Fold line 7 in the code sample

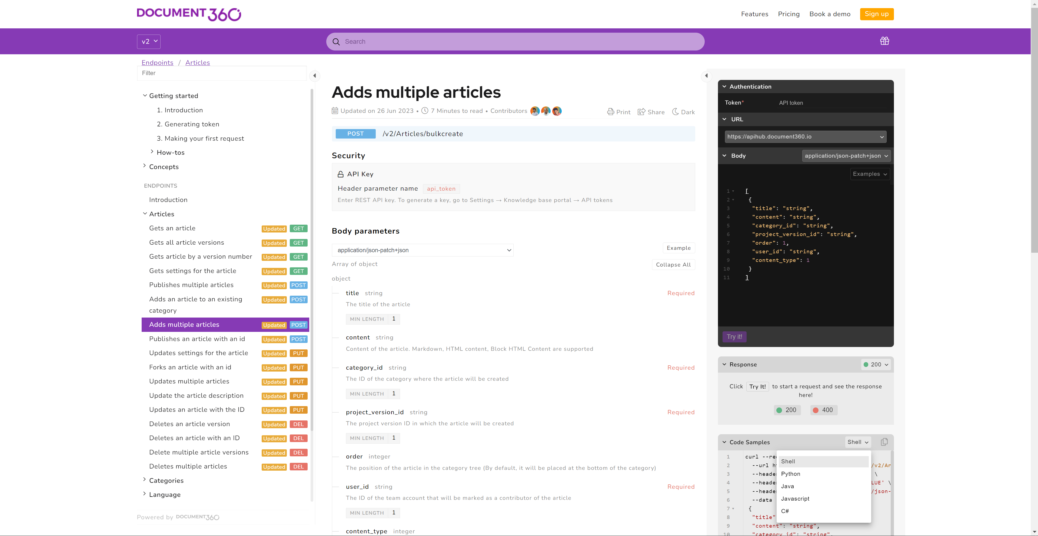tap(733, 509)
